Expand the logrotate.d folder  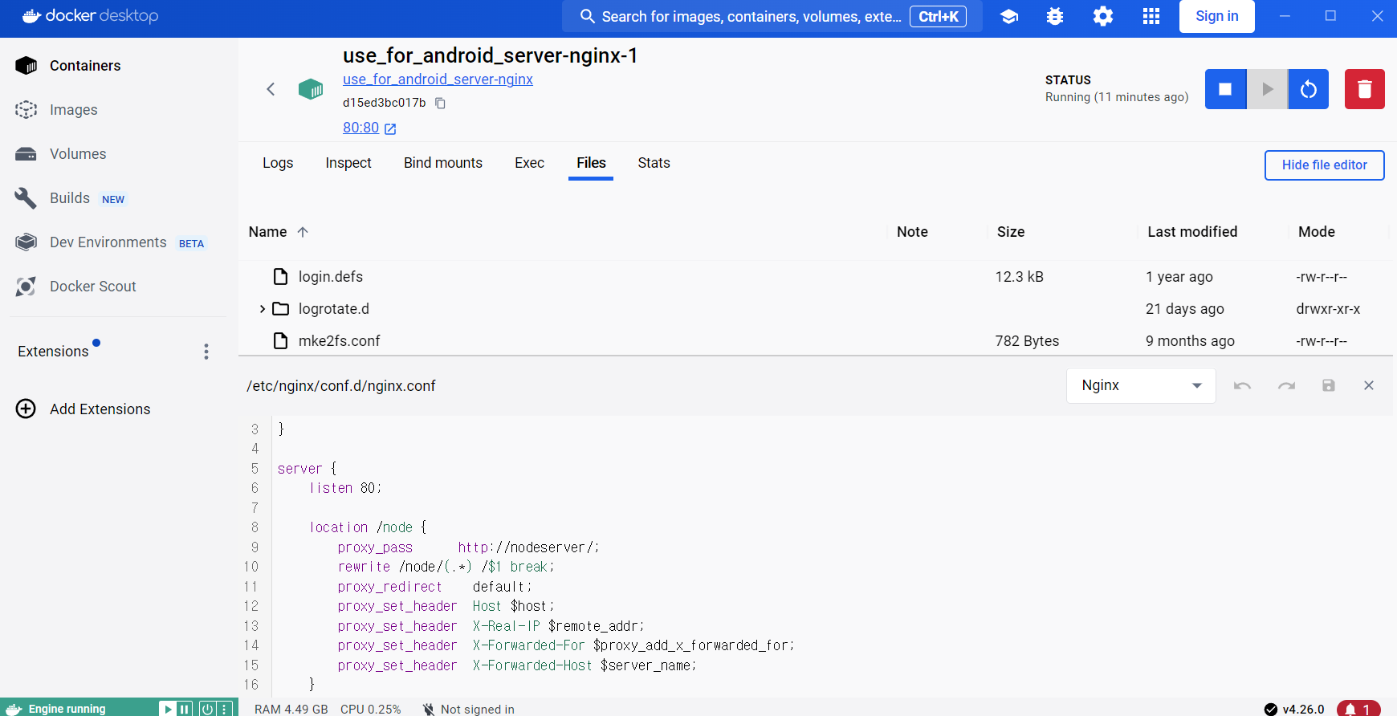pyautogui.click(x=262, y=309)
